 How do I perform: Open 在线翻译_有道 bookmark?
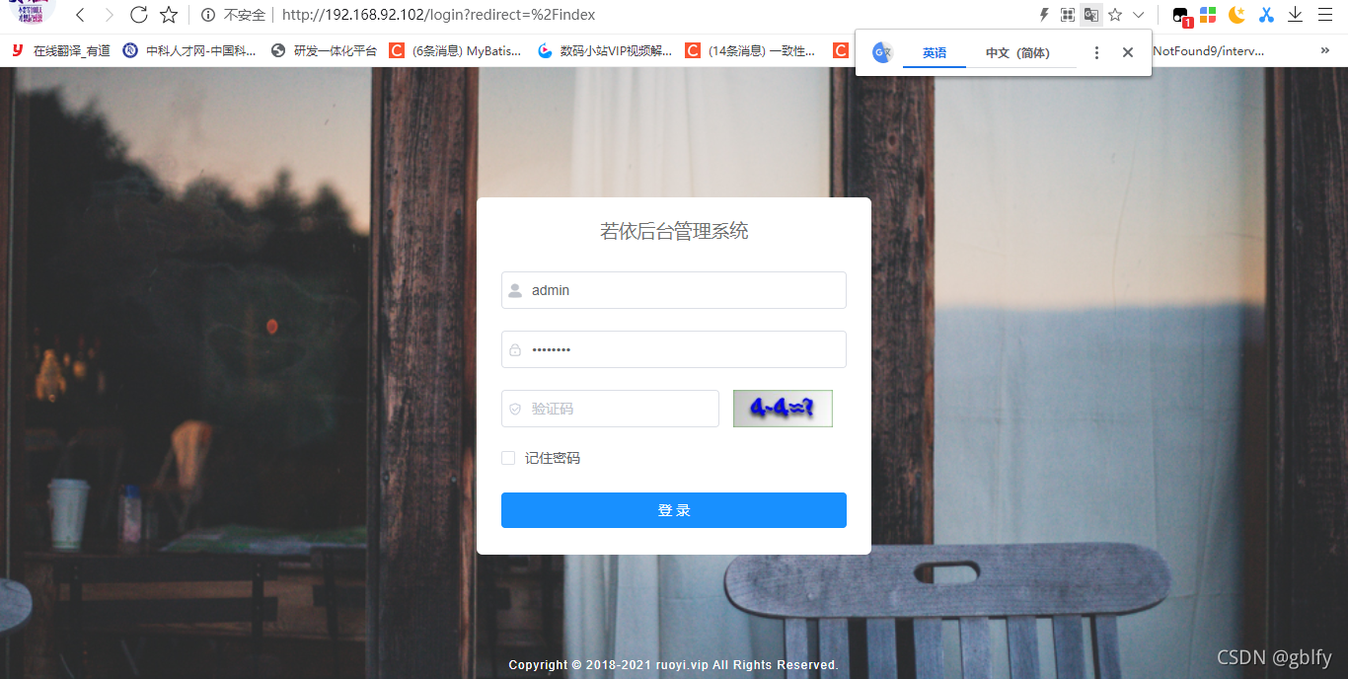coord(60,50)
